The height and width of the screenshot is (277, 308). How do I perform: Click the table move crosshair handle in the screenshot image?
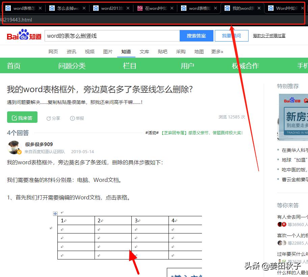click(55, 214)
